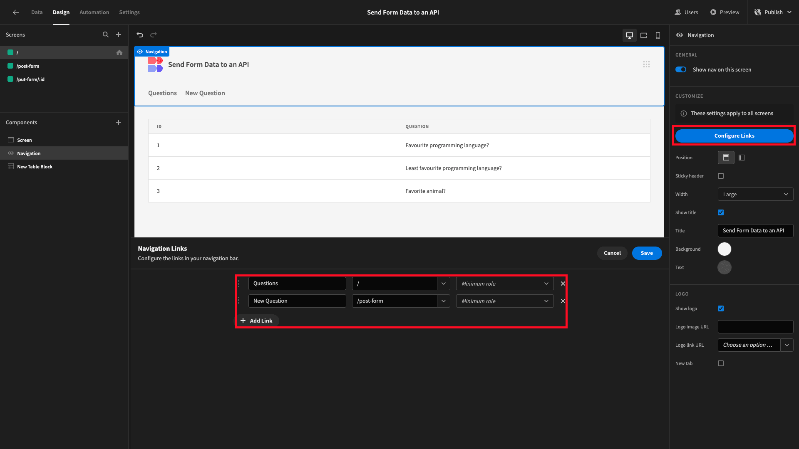Enable New tab checkbox

(x=721, y=363)
